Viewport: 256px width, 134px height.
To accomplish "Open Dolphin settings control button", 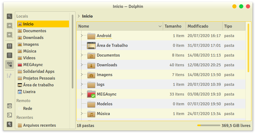I will coord(10,125).
